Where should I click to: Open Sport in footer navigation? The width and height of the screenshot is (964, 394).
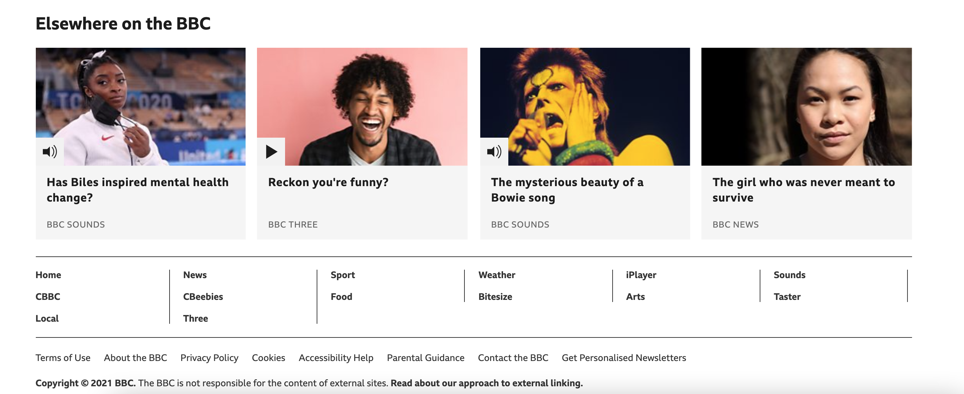click(x=342, y=275)
